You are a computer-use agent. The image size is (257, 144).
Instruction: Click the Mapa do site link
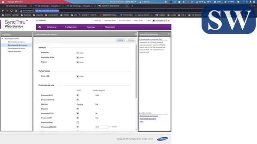[139, 20]
